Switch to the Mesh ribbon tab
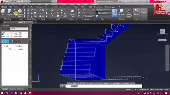 pos(23,7)
